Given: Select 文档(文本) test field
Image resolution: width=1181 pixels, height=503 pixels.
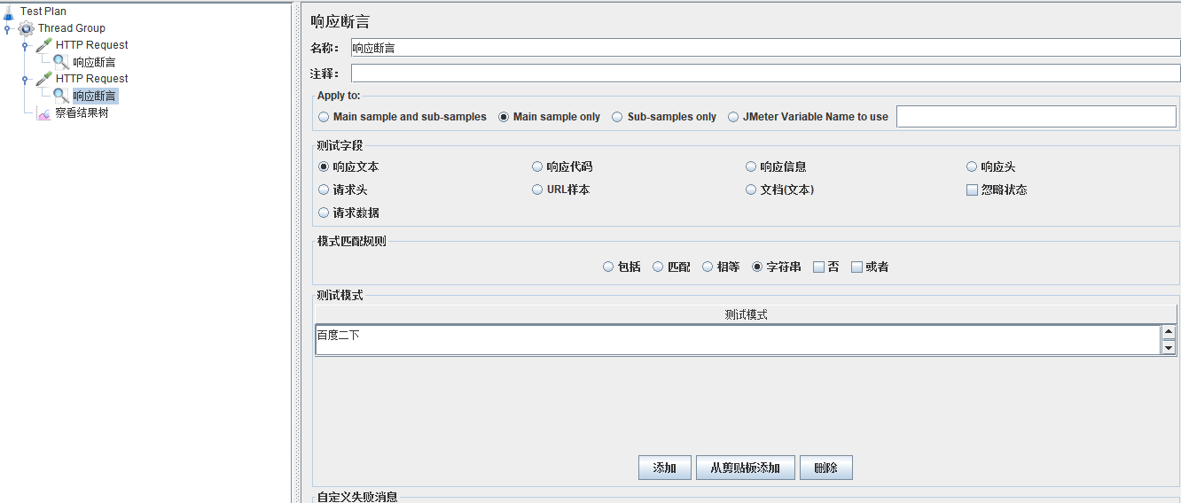Looking at the screenshot, I should pyautogui.click(x=780, y=190).
